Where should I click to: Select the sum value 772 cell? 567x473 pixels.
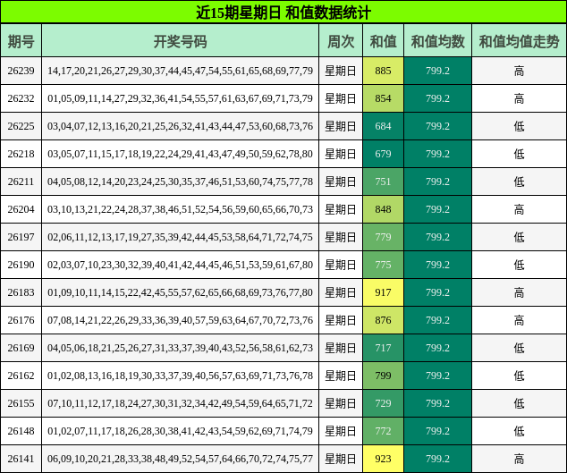pos(383,431)
